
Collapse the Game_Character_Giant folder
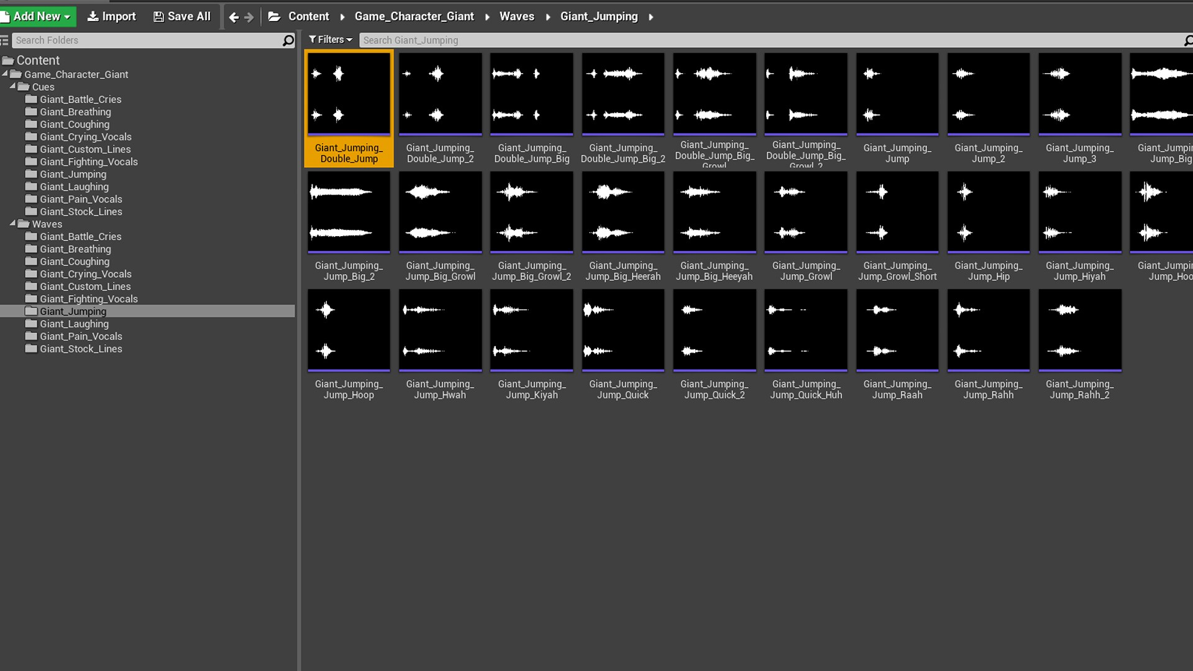click(5, 73)
